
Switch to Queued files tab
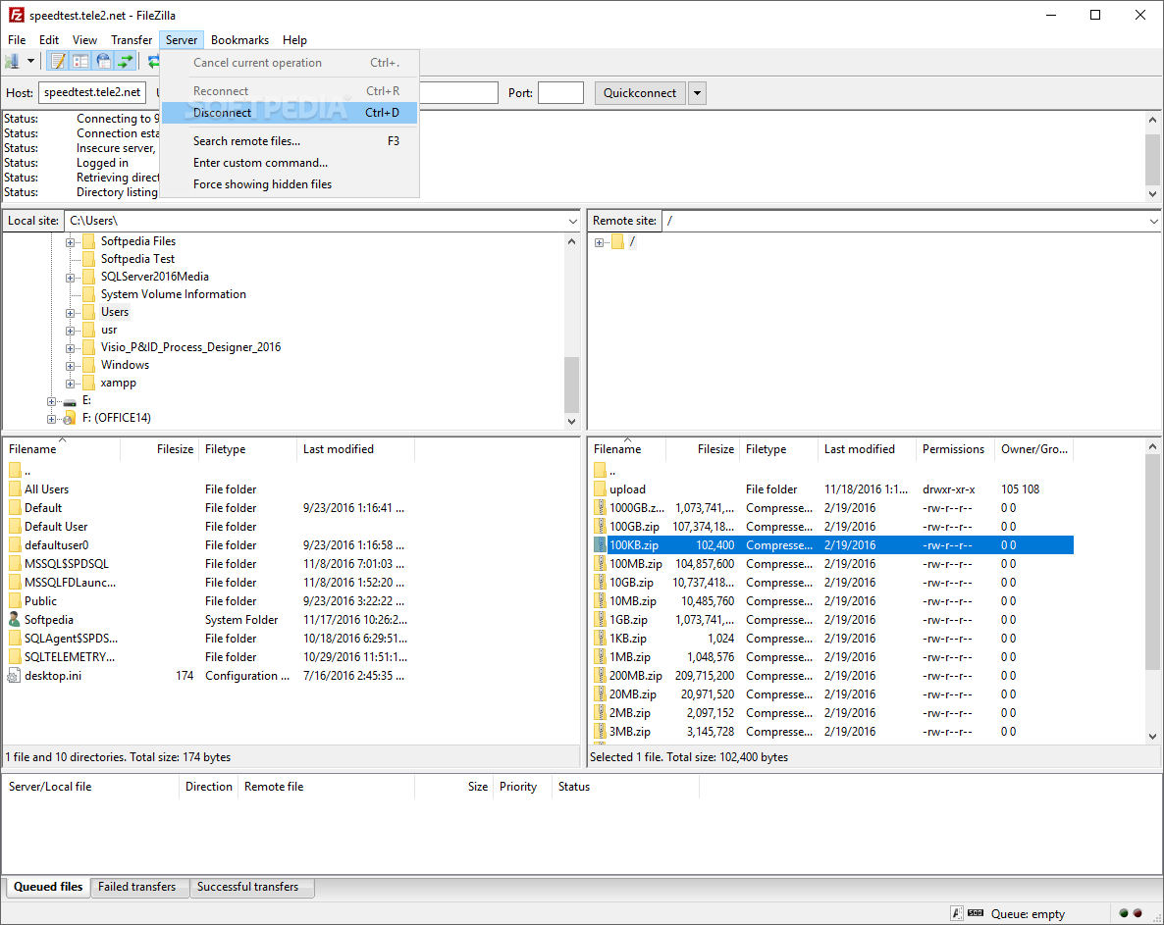coord(48,887)
